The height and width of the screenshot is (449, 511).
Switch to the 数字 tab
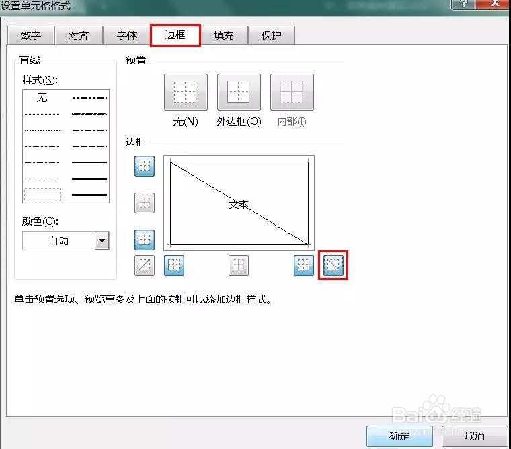(31, 35)
